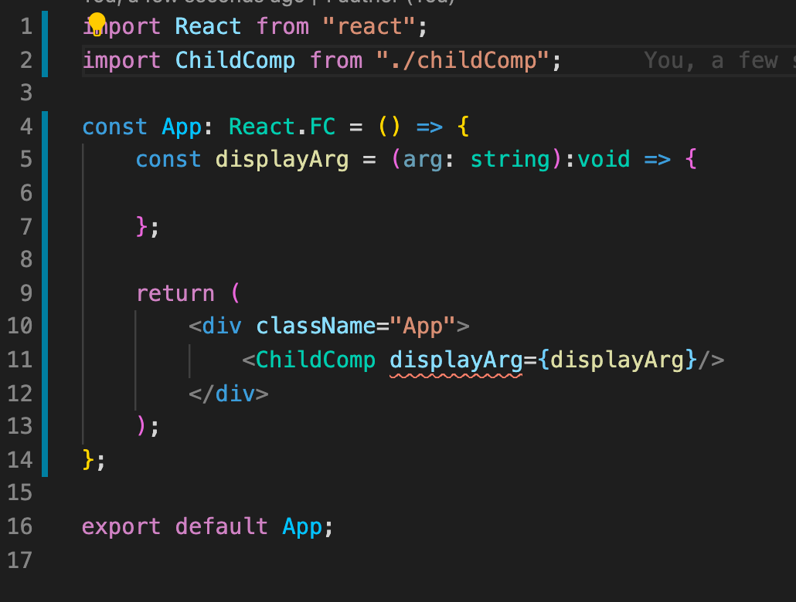Click the closing </div> tag
This screenshot has width=796, height=602.
pos(229,394)
